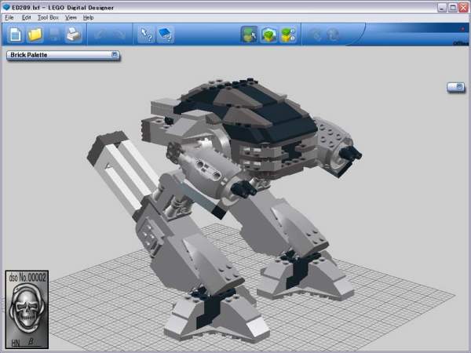Activate the What's This help cursor icon
This screenshot has width=471, height=353.
146,35
